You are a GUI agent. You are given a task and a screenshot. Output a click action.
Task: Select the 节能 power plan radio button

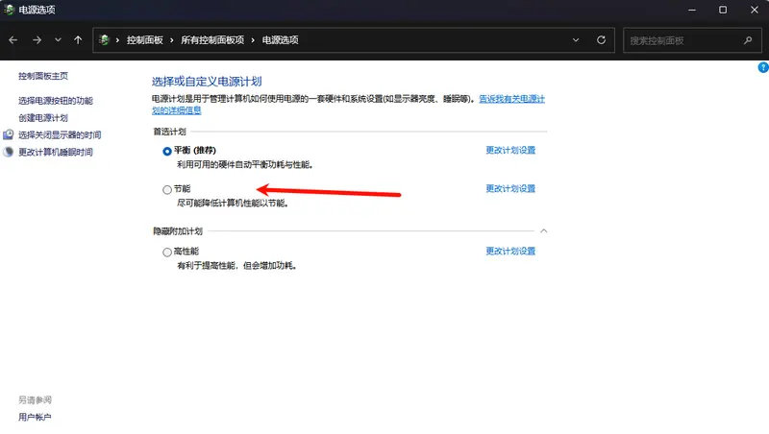coord(167,189)
